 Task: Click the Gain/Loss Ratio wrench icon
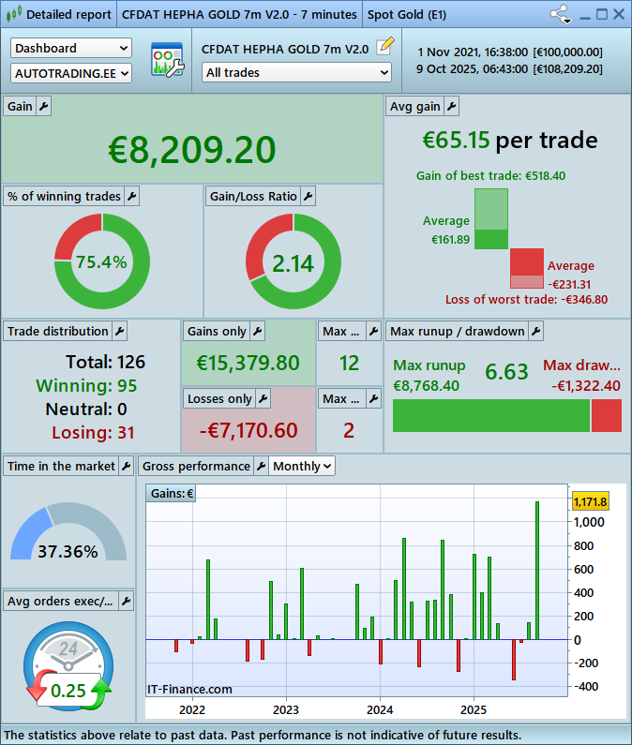click(x=308, y=196)
